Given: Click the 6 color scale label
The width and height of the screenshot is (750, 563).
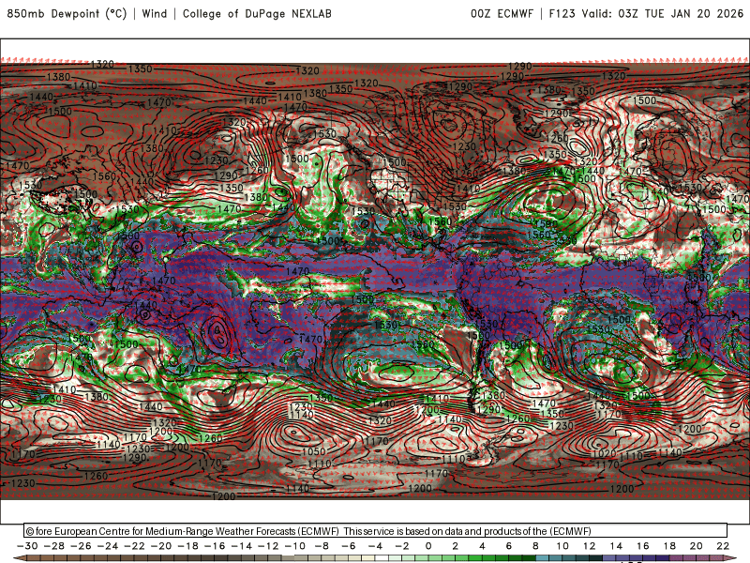Looking at the screenshot, I should 509,546.
